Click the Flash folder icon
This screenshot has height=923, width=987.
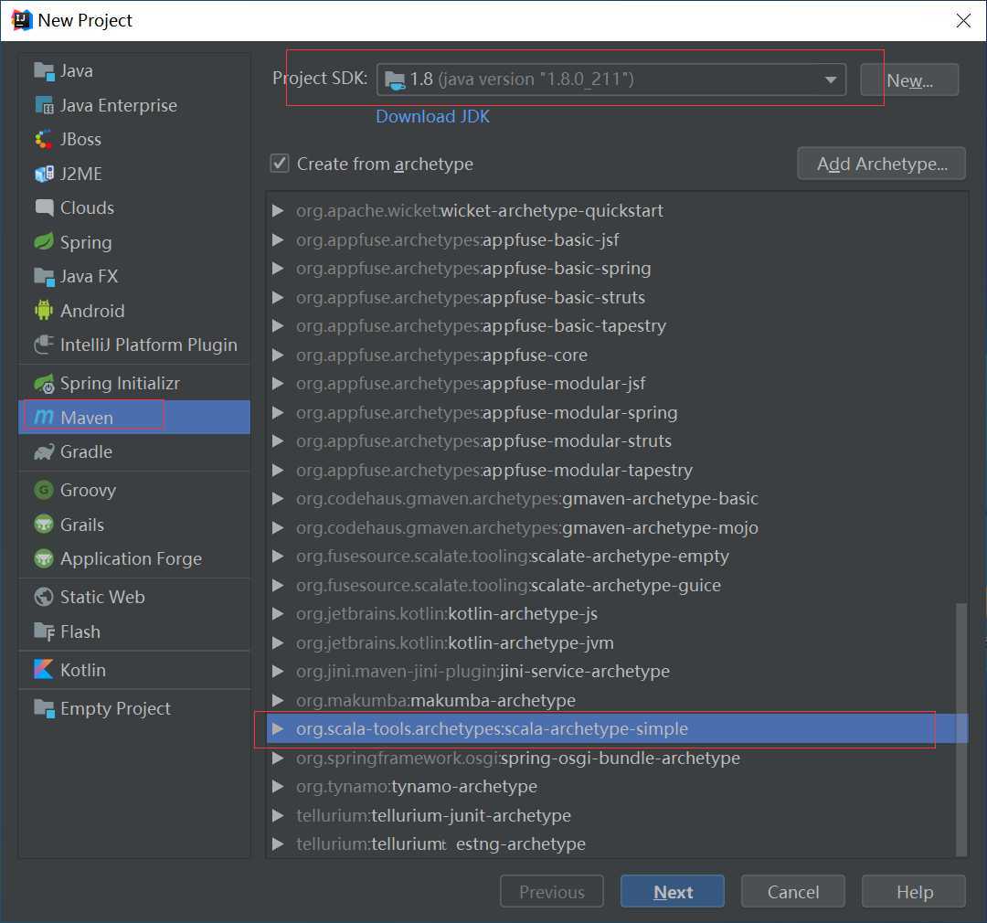pyautogui.click(x=44, y=631)
